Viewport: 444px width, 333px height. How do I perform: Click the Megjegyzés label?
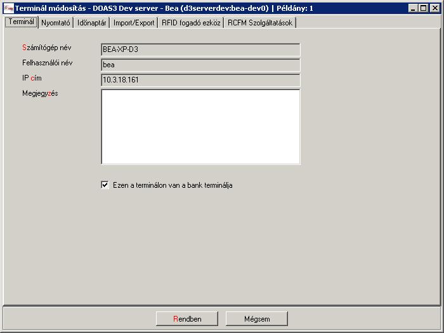coord(40,93)
